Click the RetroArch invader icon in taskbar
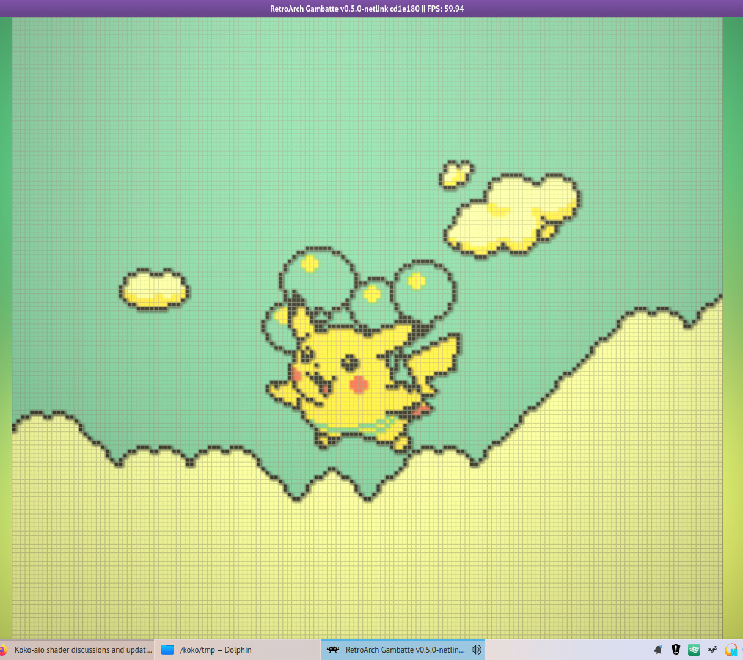743x660 pixels. coord(333,650)
